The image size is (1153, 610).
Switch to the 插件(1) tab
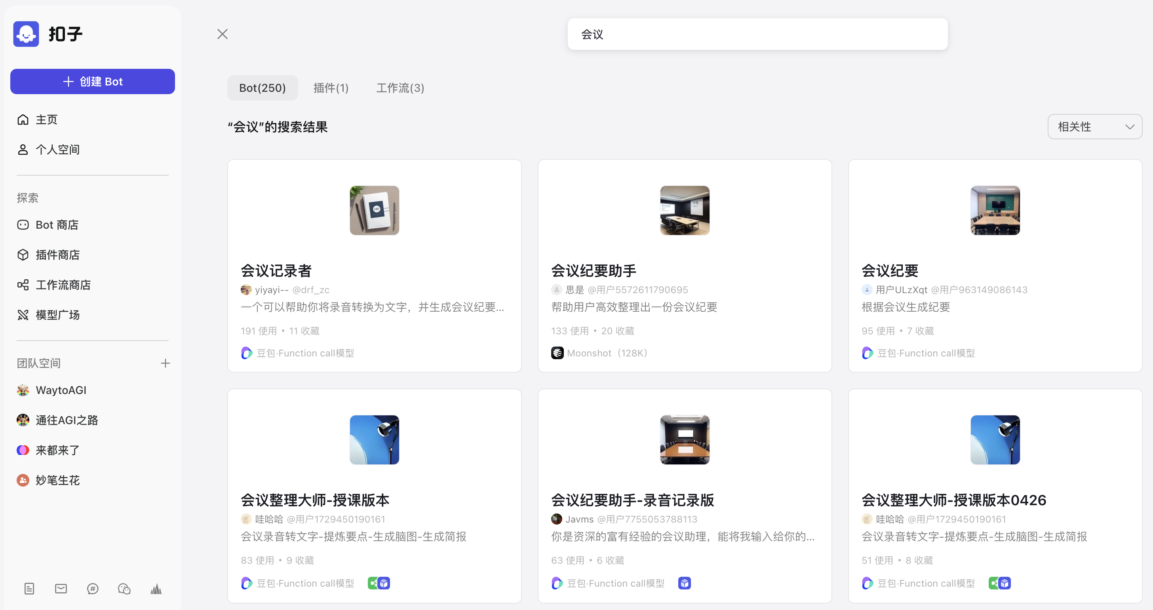(x=331, y=88)
